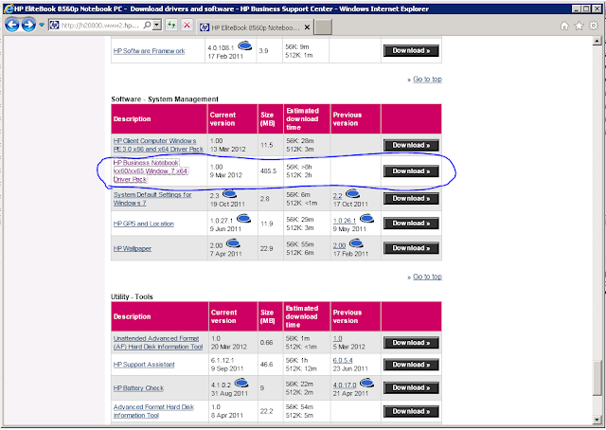The height and width of the screenshot is (430, 606).
Task: Click Go to top link above Utility - Tools
Action: pos(427,277)
